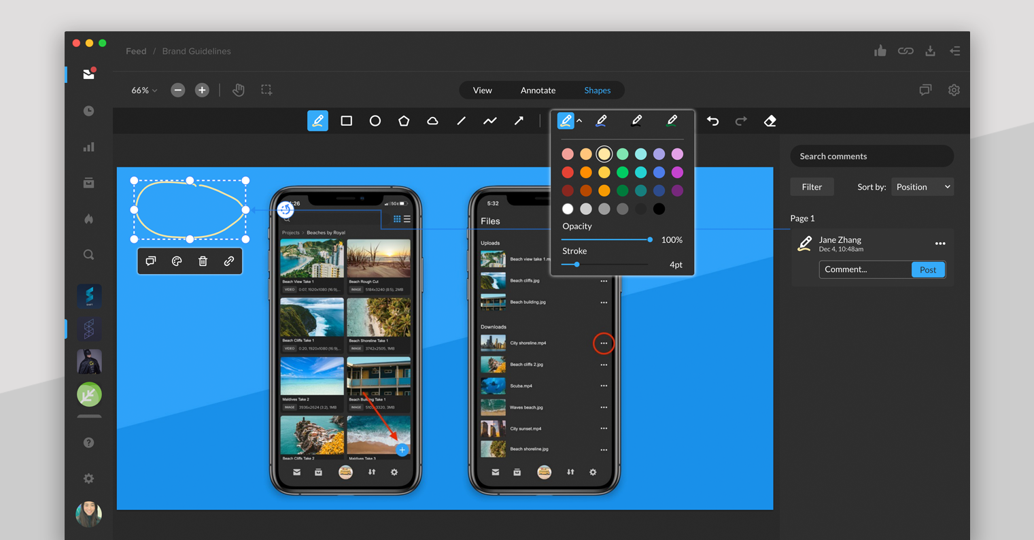Pick the black color swatch
Viewport: 1034px width, 540px height.
click(659, 209)
